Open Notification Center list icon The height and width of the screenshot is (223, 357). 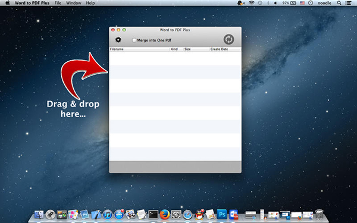[x=348, y=3]
